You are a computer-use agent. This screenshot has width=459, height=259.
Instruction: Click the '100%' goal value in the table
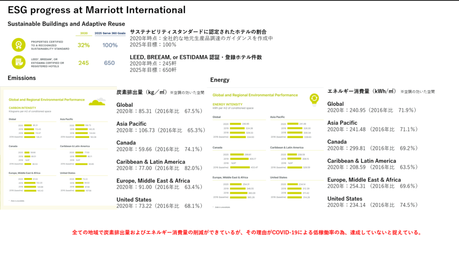[x=110, y=45]
